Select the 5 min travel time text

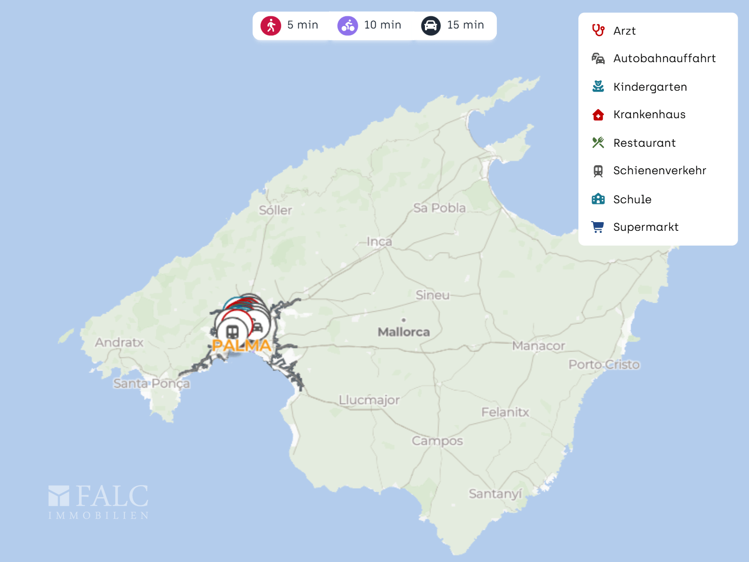303,25
